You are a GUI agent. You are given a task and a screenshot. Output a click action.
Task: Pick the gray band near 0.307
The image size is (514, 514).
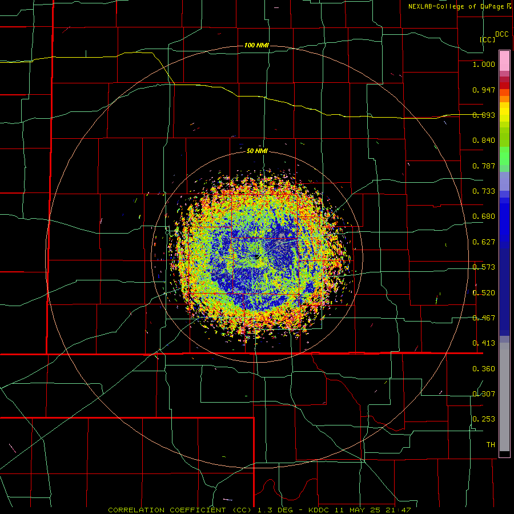504,397
